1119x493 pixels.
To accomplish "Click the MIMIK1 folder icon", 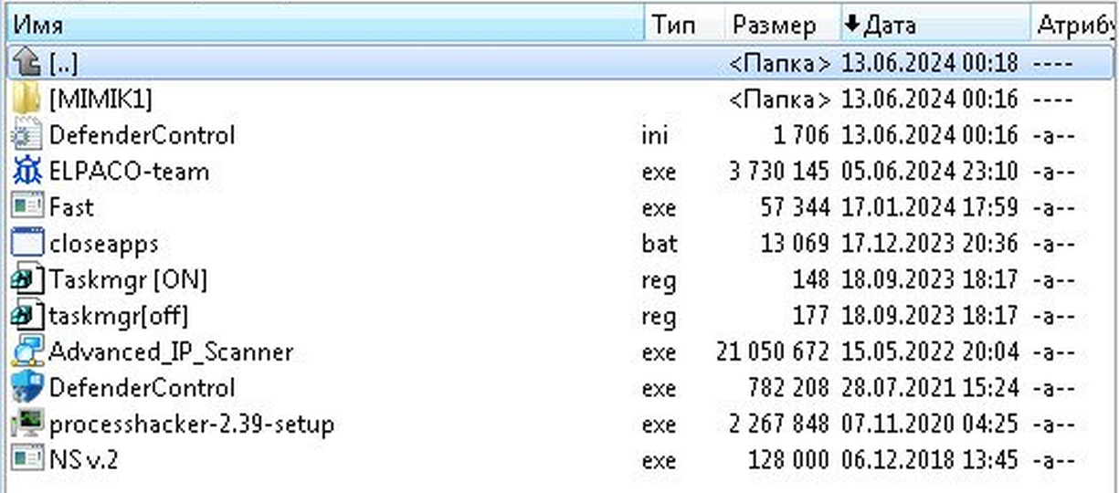I will pos(27,99).
